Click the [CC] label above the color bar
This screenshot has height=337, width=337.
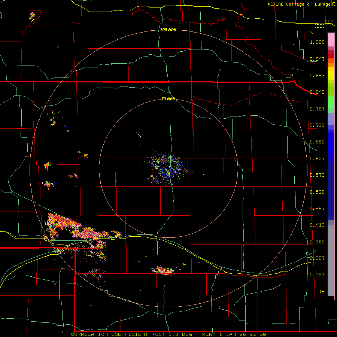coord(320,26)
